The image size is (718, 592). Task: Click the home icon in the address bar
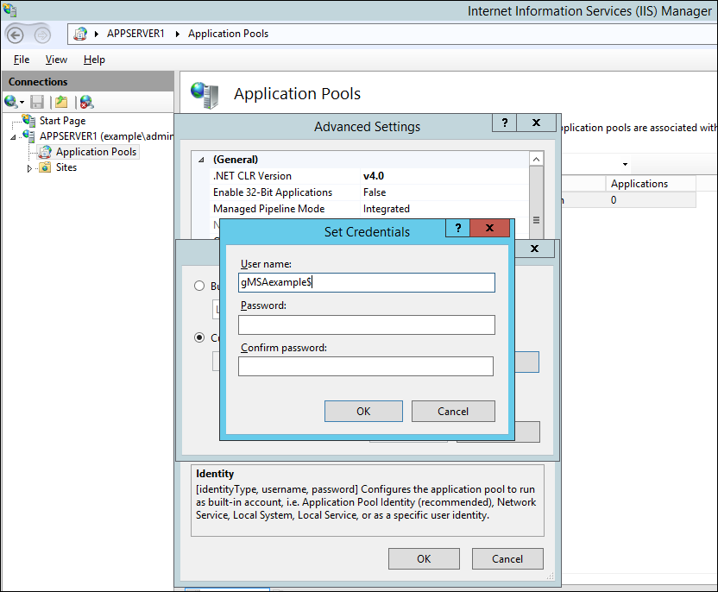pos(77,34)
